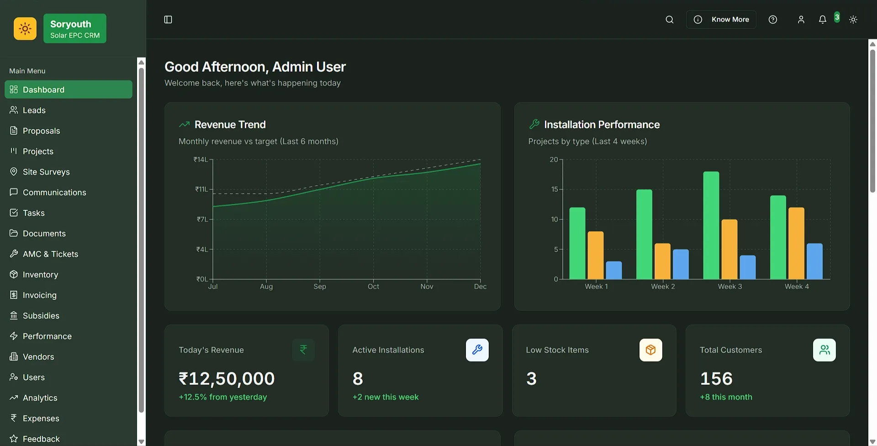
Task: Toggle the light/dark theme sun icon
Action: [853, 20]
